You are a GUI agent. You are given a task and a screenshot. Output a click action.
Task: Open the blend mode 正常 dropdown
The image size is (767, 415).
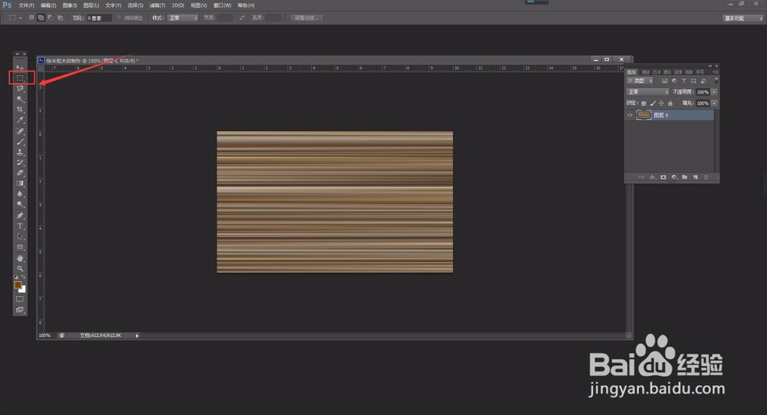(647, 92)
